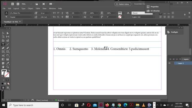Select the Content Placer tool
The height and width of the screenshot is (108, 192).
click(x=7, y=40)
